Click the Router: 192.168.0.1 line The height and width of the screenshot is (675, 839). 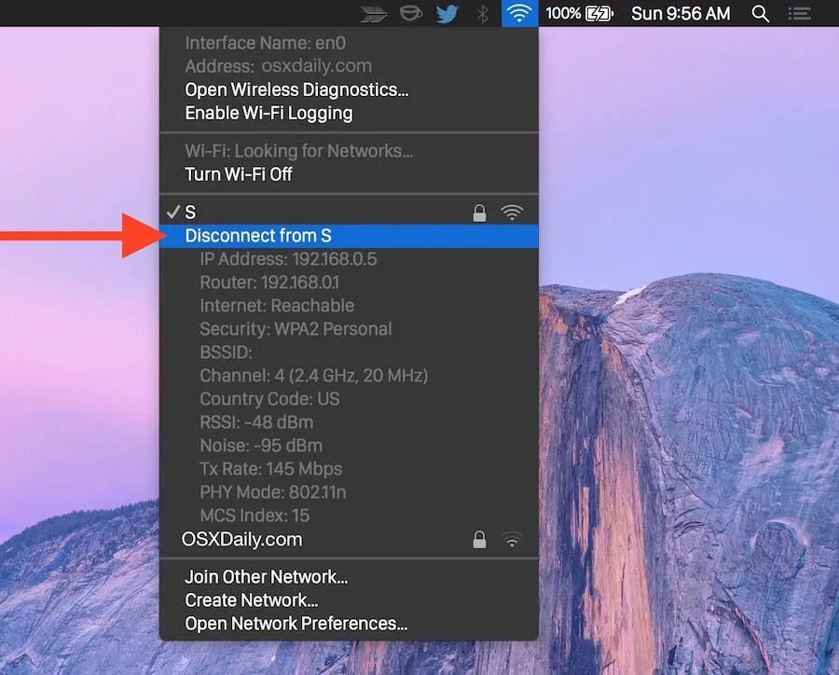pyautogui.click(x=269, y=282)
